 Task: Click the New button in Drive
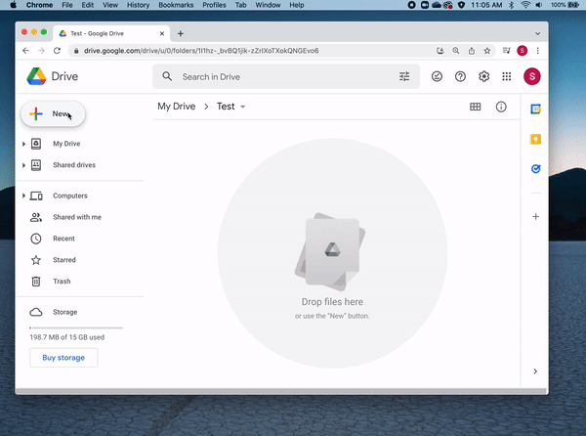[x=53, y=113]
